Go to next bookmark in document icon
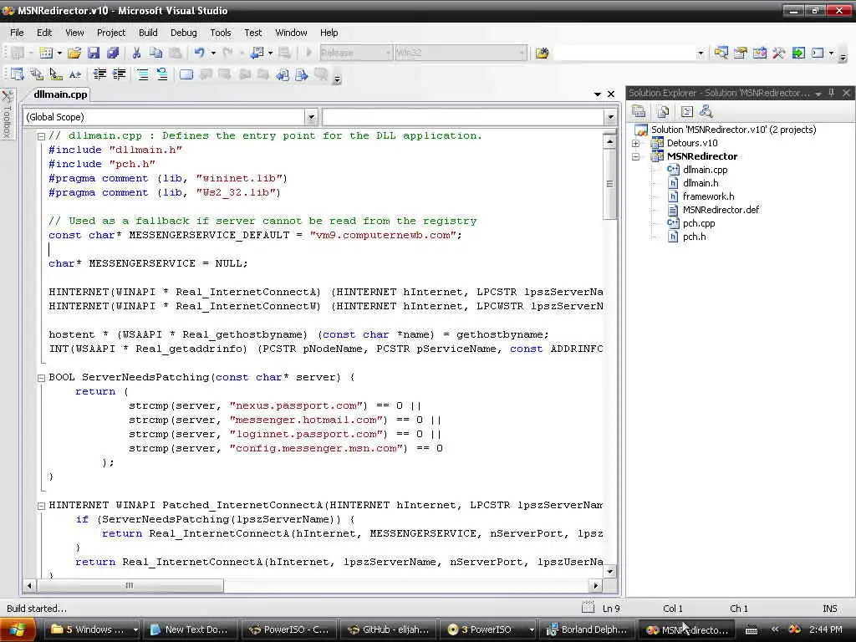 click(x=302, y=74)
